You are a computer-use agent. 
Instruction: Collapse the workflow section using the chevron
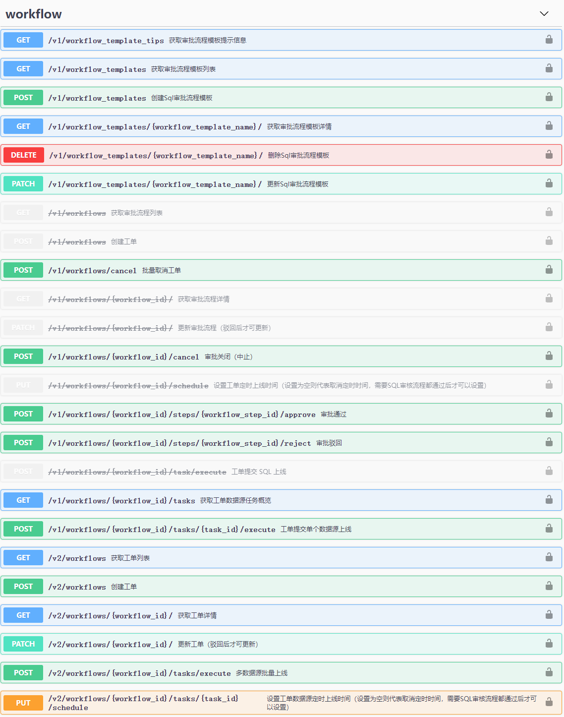(x=544, y=14)
